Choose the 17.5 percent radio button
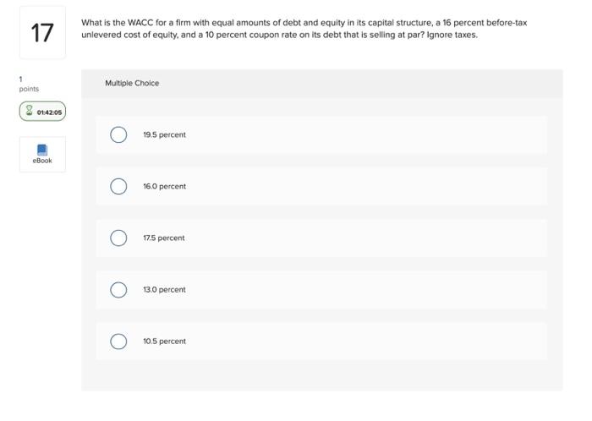Viewport: 592px width, 421px height. tap(118, 238)
